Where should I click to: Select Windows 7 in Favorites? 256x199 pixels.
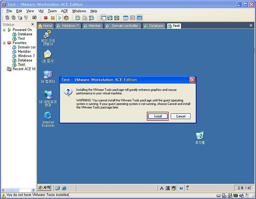click(24, 56)
